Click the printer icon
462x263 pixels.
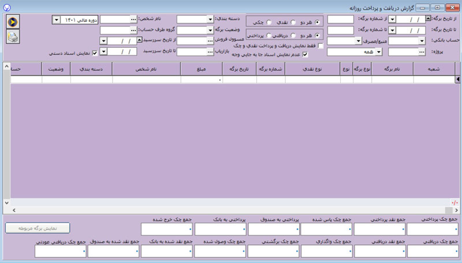[x=12, y=37]
